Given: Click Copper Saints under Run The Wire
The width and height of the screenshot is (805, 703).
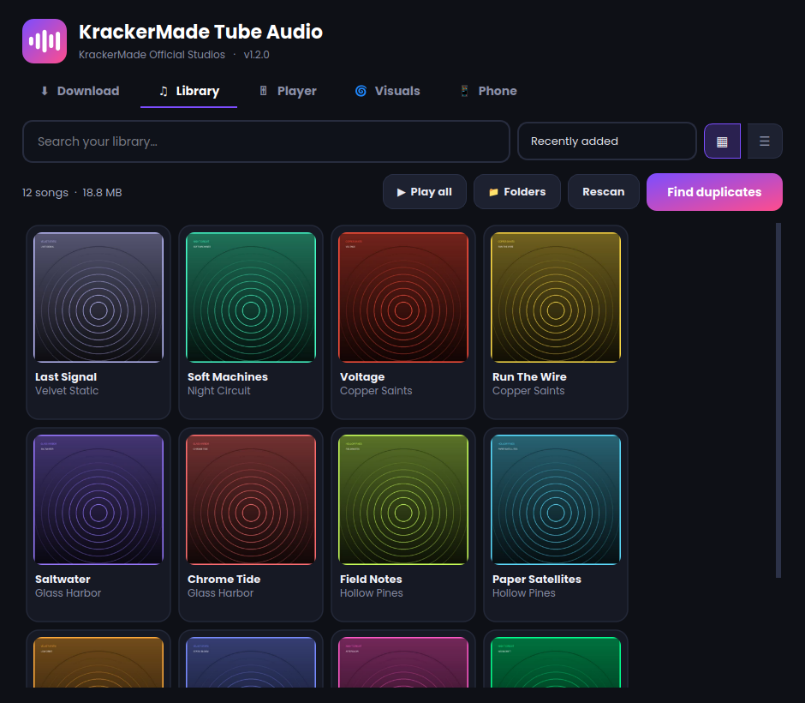Looking at the screenshot, I should [528, 391].
